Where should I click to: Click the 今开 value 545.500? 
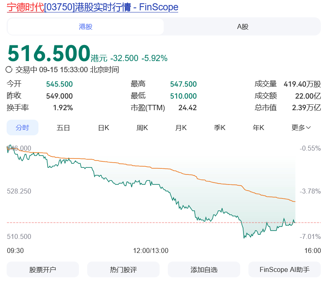(x=60, y=84)
